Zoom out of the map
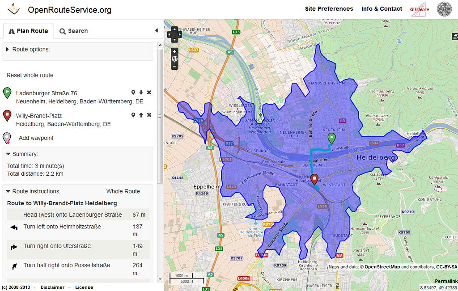458x291 pixels. tap(174, 67)
